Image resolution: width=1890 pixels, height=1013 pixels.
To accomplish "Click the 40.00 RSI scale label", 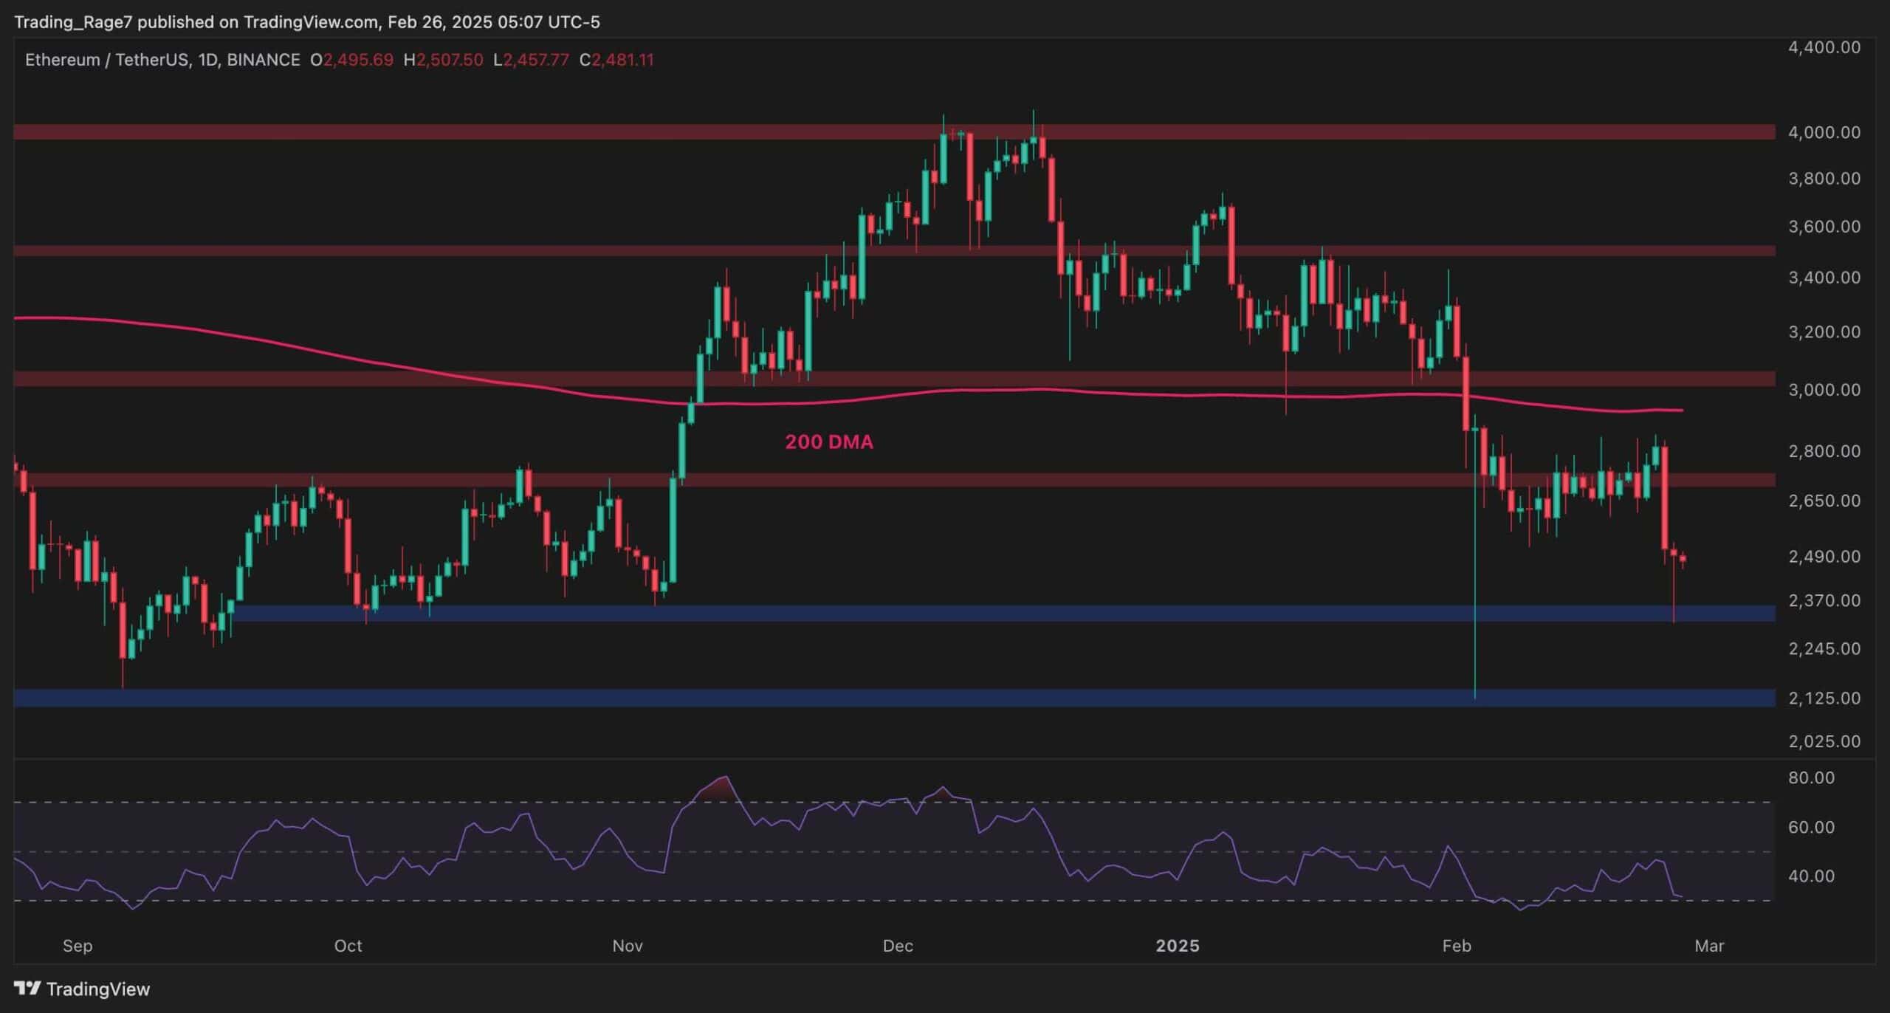I will tap(1811, 876).
